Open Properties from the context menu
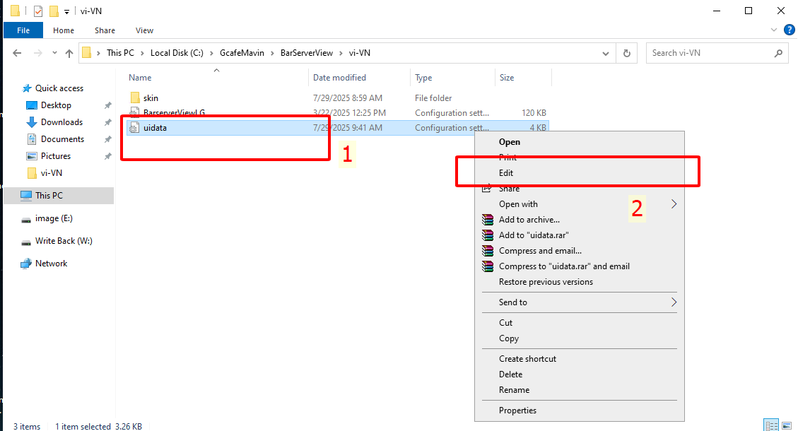The width and height of the screenshot is (798, 431). coord(579,411)
